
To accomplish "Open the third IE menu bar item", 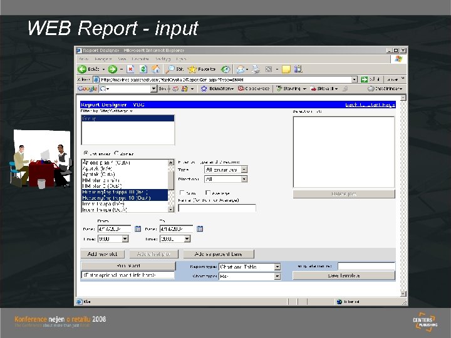I will pos(122,59).
